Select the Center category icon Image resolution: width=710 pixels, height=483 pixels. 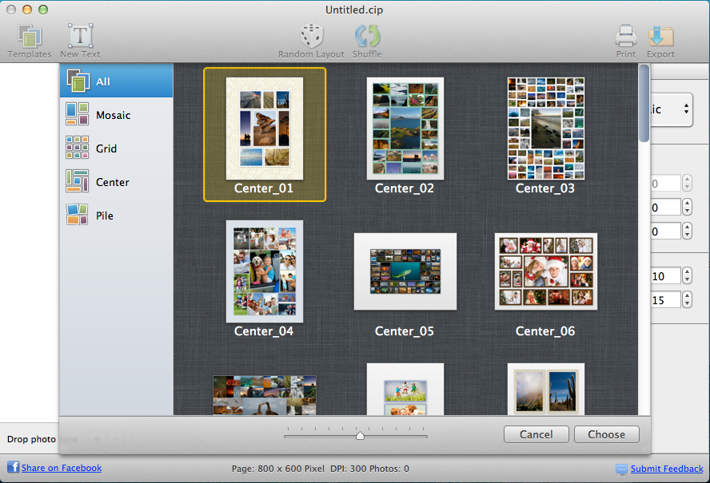(77, 181)
